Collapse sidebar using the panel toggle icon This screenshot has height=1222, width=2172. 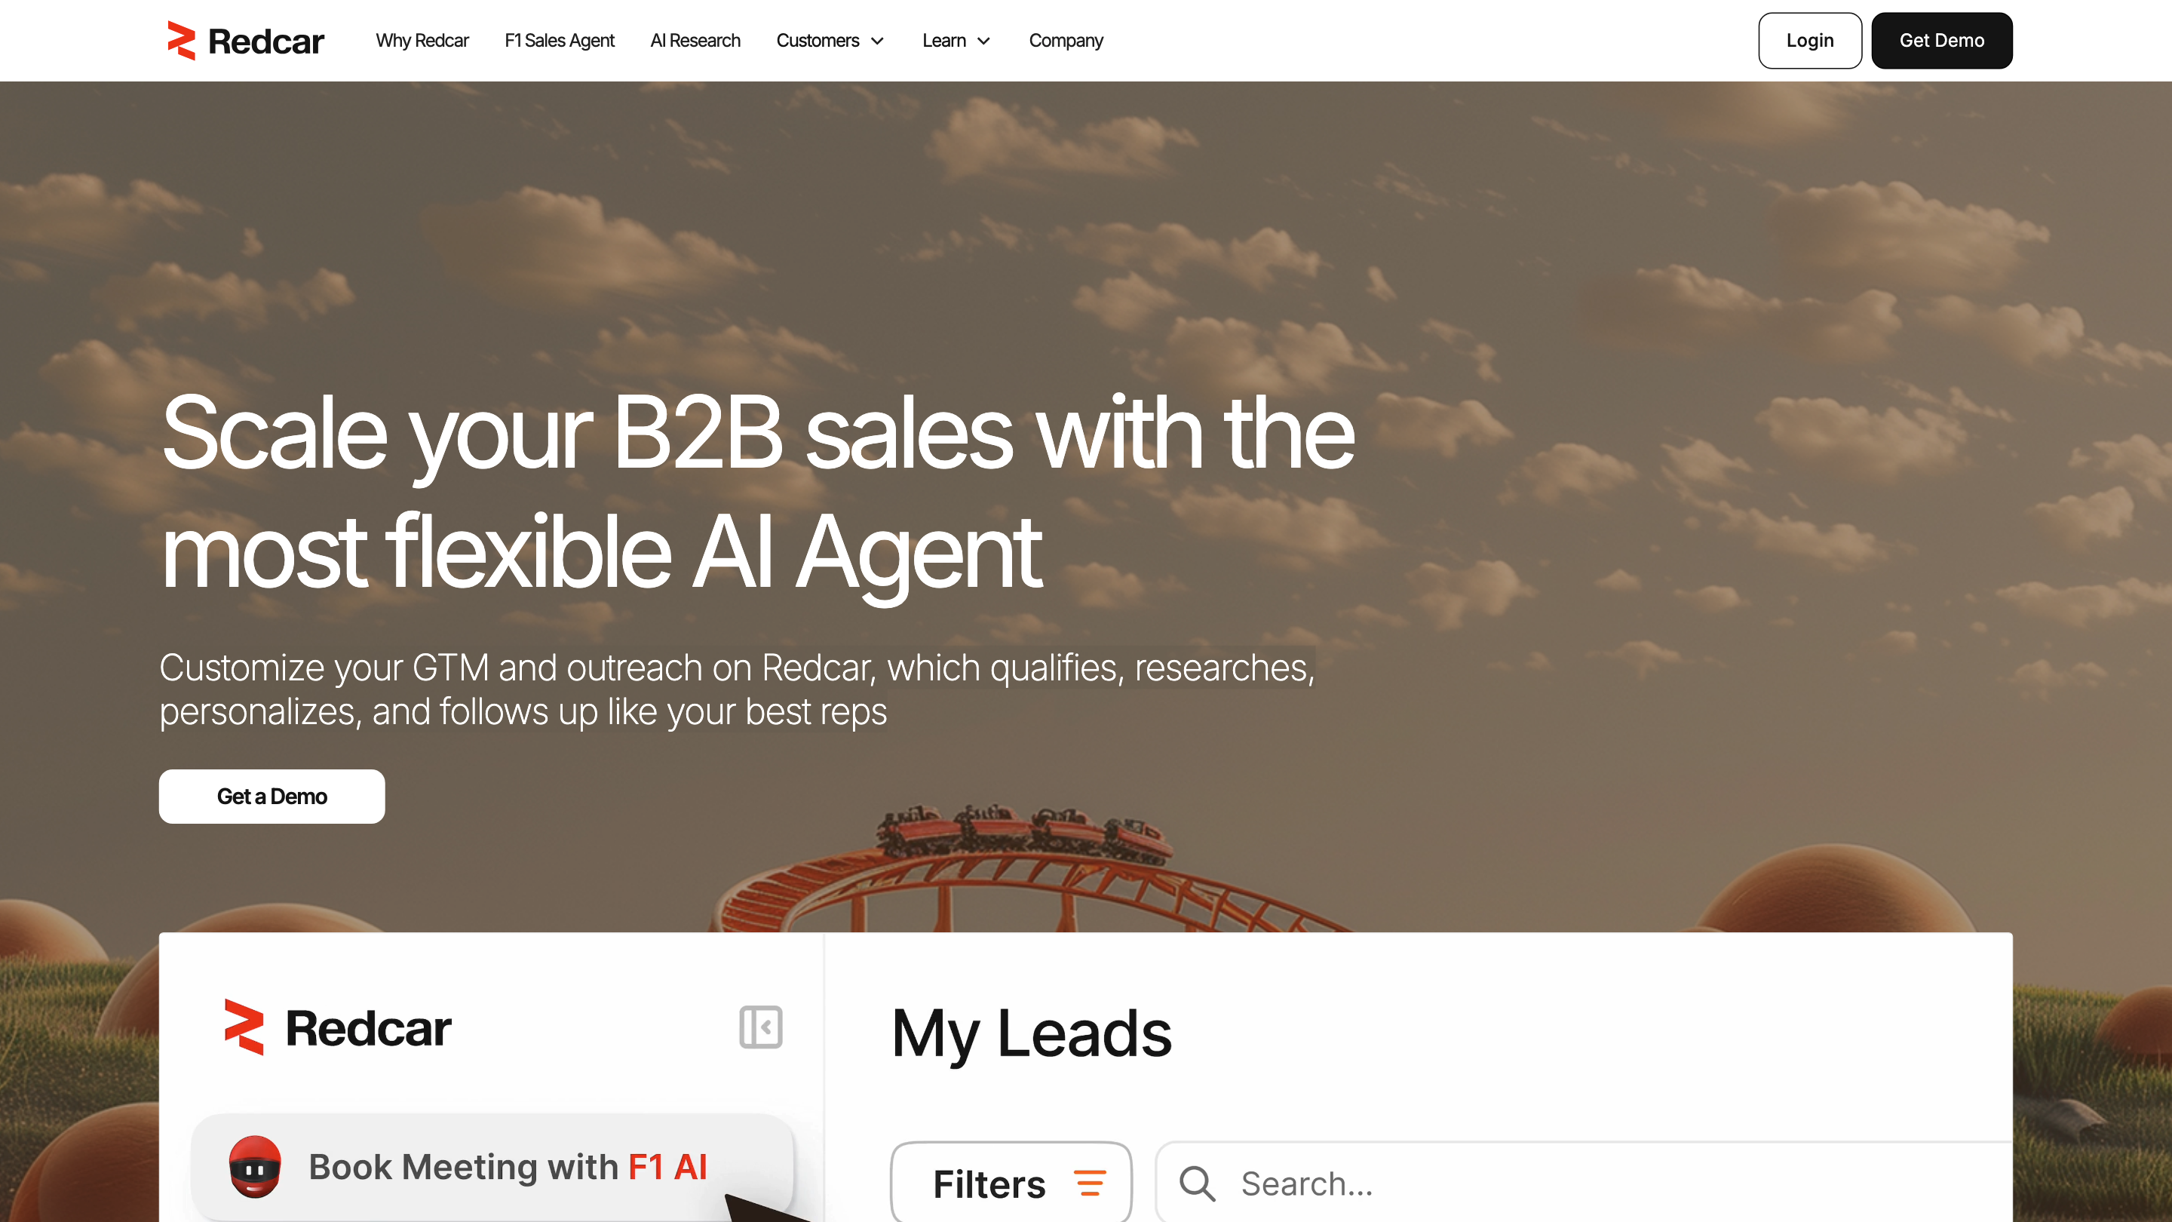point(760,1027)
